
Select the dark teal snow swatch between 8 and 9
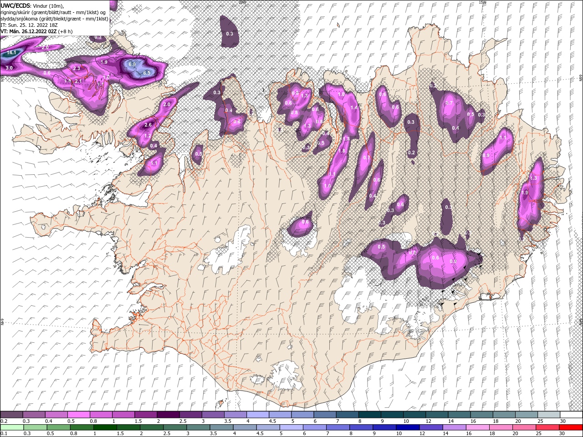pyautogui.click(x=369, y=415)
